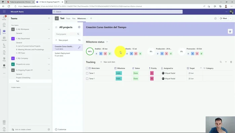Select the Milestones tab
This screenshot has width=235, height=133.
[x=82, y=18]
